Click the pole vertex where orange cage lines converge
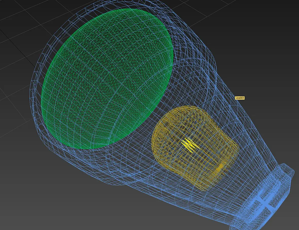Image resolution: width=299 pixels, height=230 pixels. [220, 167]
